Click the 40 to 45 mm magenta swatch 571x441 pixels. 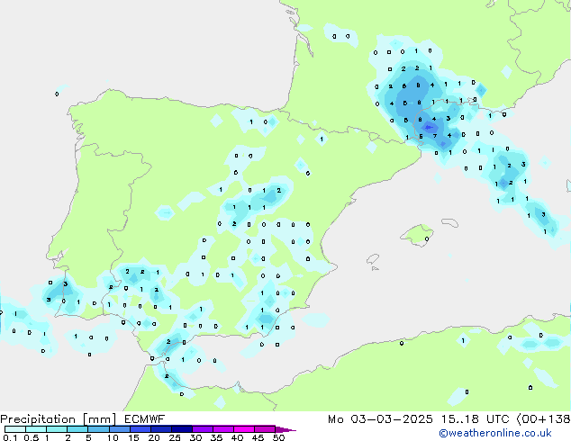[x=244, y=429]
